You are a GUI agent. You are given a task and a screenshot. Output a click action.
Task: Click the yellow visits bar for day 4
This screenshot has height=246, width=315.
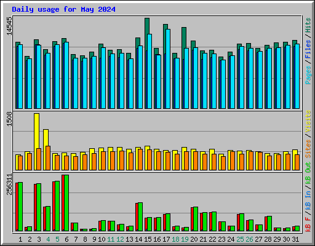[46, 138]
